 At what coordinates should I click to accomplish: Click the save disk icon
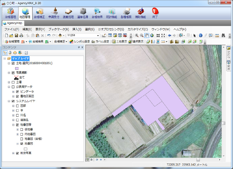point(16,35)
